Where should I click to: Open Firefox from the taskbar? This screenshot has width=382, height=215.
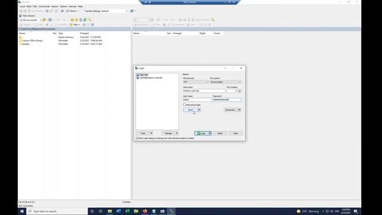coord(145,211)
